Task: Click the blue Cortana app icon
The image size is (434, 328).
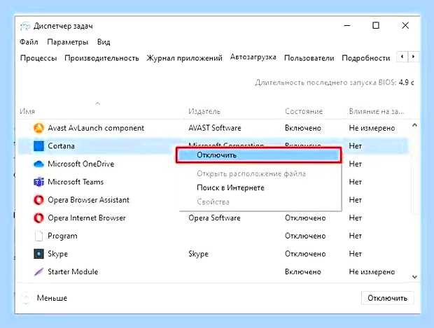Action: click(x=38, y=146)
